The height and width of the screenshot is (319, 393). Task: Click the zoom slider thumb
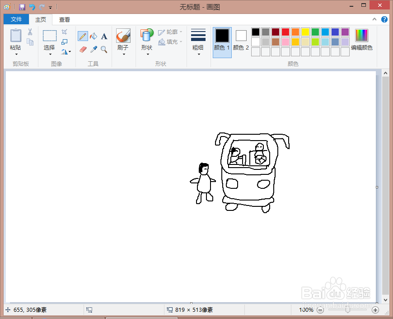(x=348, y=310)
